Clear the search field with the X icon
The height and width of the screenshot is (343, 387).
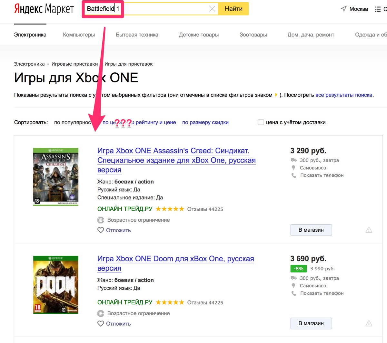tap(212, 9)
